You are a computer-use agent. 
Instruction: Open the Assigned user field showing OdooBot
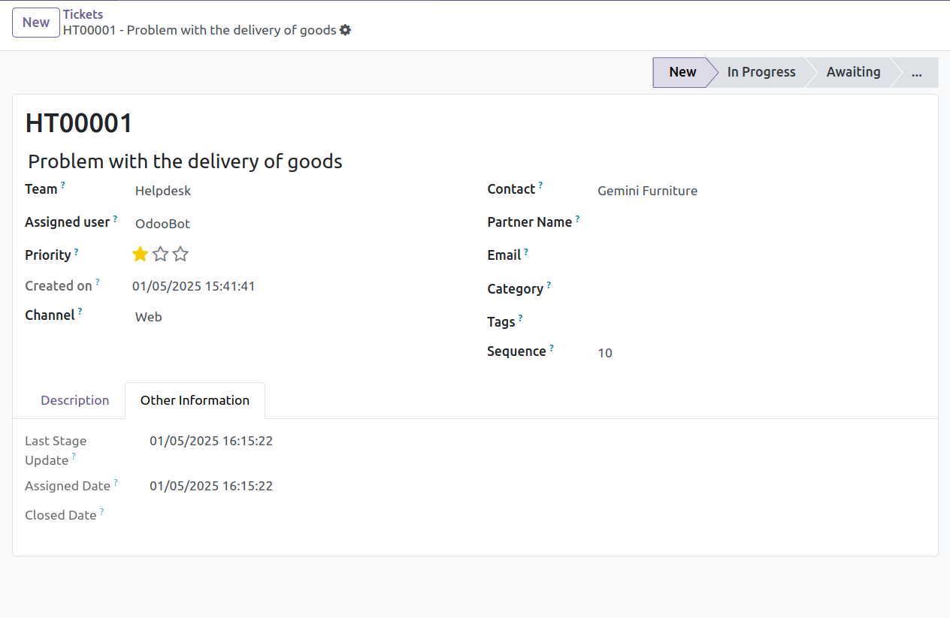point(301,224)
